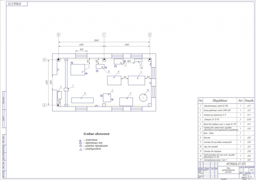Click the 'Оборудование' table column header
The image size is (256, 180).
(x=219, y=101)
